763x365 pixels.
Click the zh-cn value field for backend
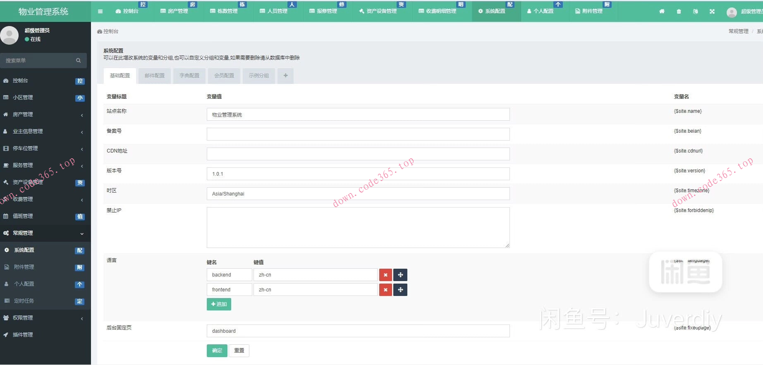(316, 275)
